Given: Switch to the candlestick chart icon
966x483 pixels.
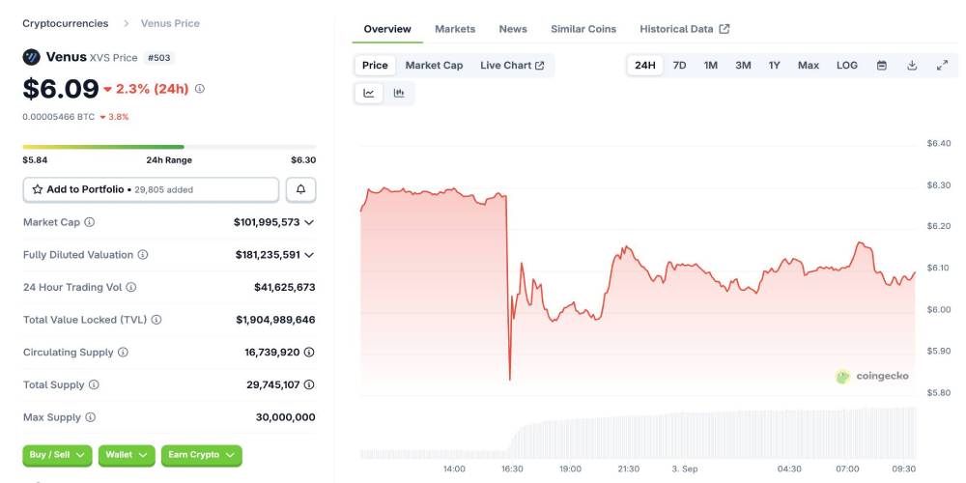Looking at the screenshot, I should (399, 94).
